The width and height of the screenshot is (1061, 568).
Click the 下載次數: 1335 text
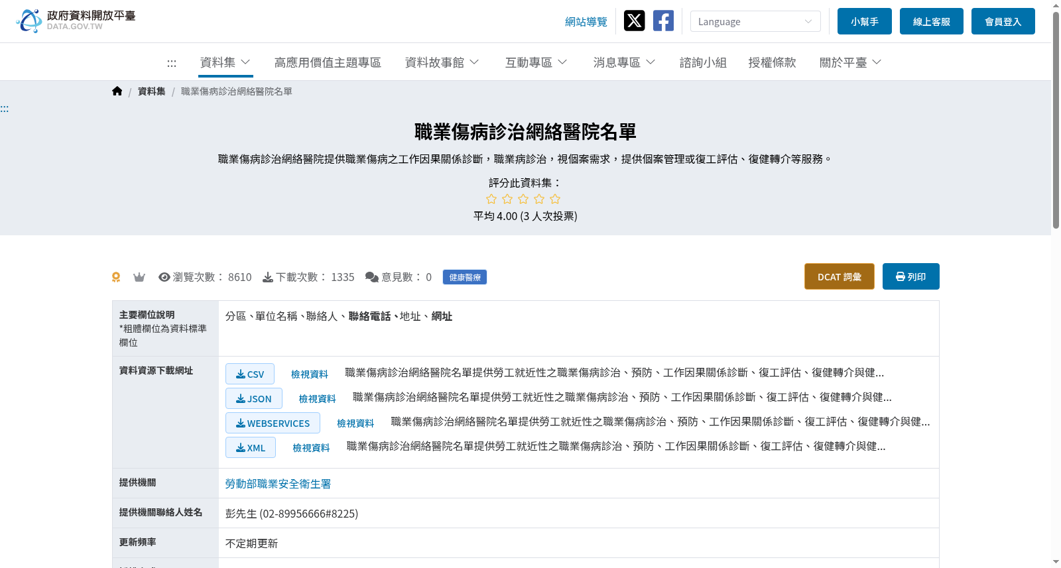point(315,277)
